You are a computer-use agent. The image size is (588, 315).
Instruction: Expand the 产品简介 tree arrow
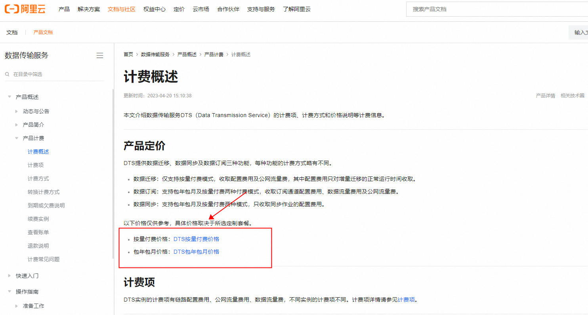pos(17,125)
